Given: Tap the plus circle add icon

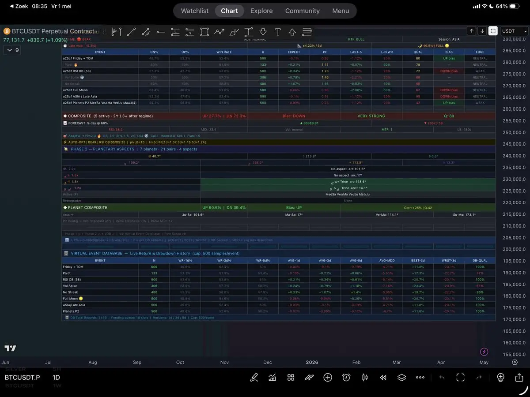Looking at the screenshot, I should click(328, 377).
